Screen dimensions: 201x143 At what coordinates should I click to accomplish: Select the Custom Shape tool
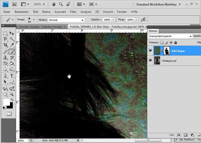pyautogui.click(x=12, y=82)
